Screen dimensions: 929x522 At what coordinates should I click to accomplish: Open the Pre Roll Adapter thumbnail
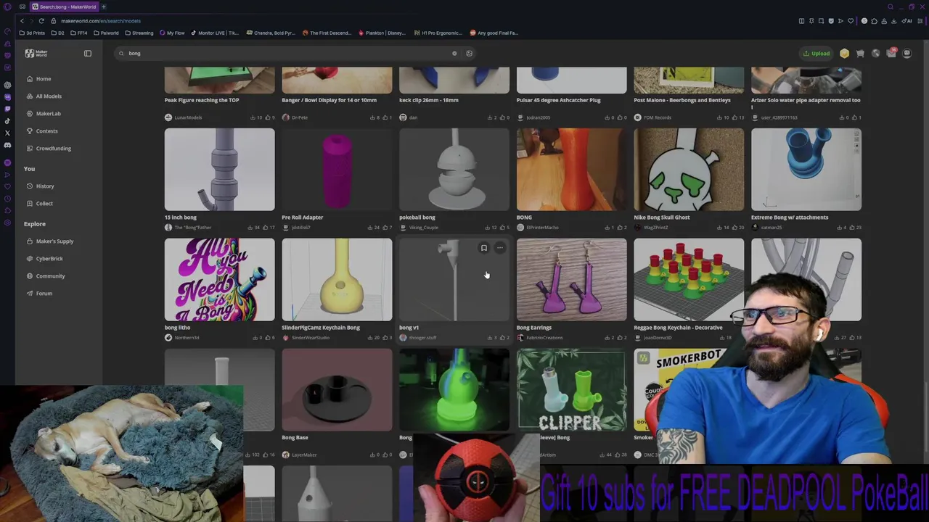click(x=337, y=170)
